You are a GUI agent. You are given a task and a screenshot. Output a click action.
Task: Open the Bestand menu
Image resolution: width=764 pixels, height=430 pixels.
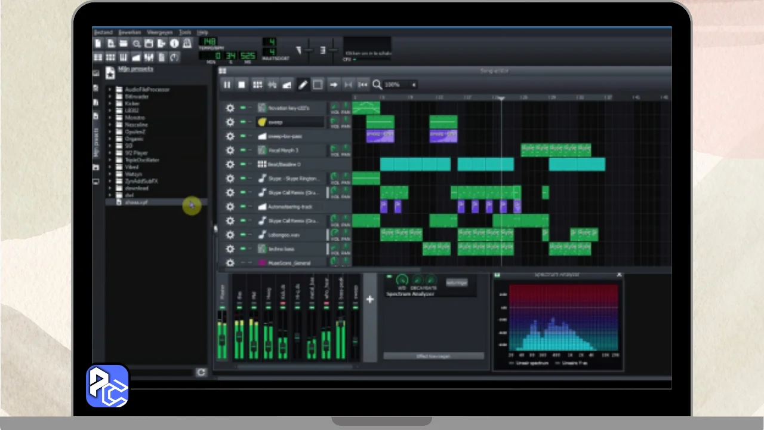tap(103, 32)
